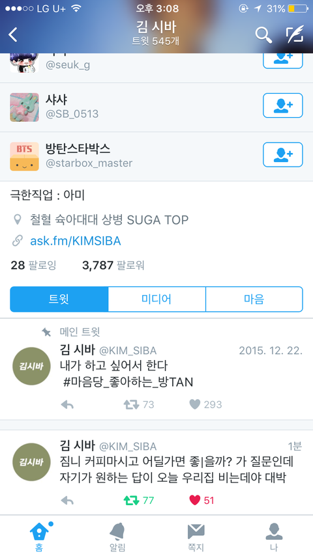Viewport: 313px width, 556px height.
Task: Follow 방탄스타박스 @starbox_master account
Action: [283, 154]
